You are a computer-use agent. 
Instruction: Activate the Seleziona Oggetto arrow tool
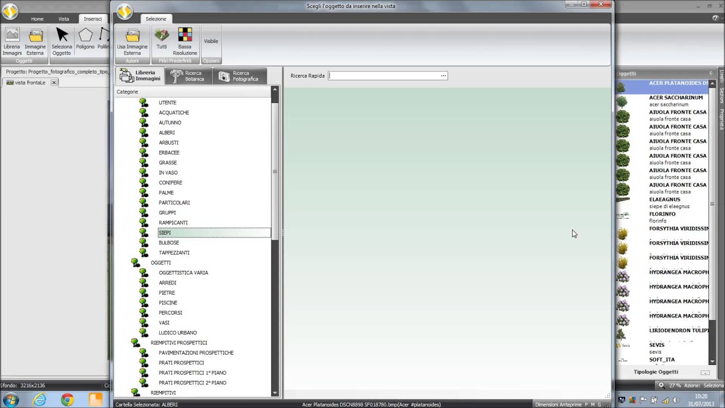tap(62, 42)
